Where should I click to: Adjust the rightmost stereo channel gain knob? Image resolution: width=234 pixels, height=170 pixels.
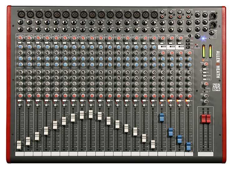189,53
